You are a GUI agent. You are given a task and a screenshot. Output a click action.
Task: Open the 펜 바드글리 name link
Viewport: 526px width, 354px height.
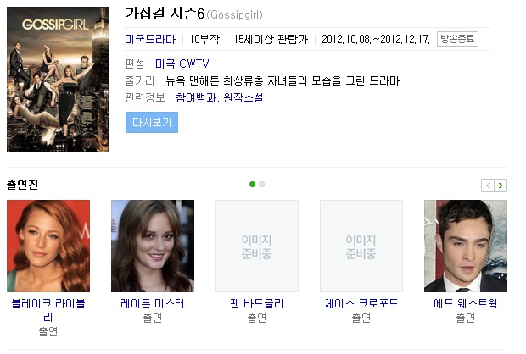point(257,304)
